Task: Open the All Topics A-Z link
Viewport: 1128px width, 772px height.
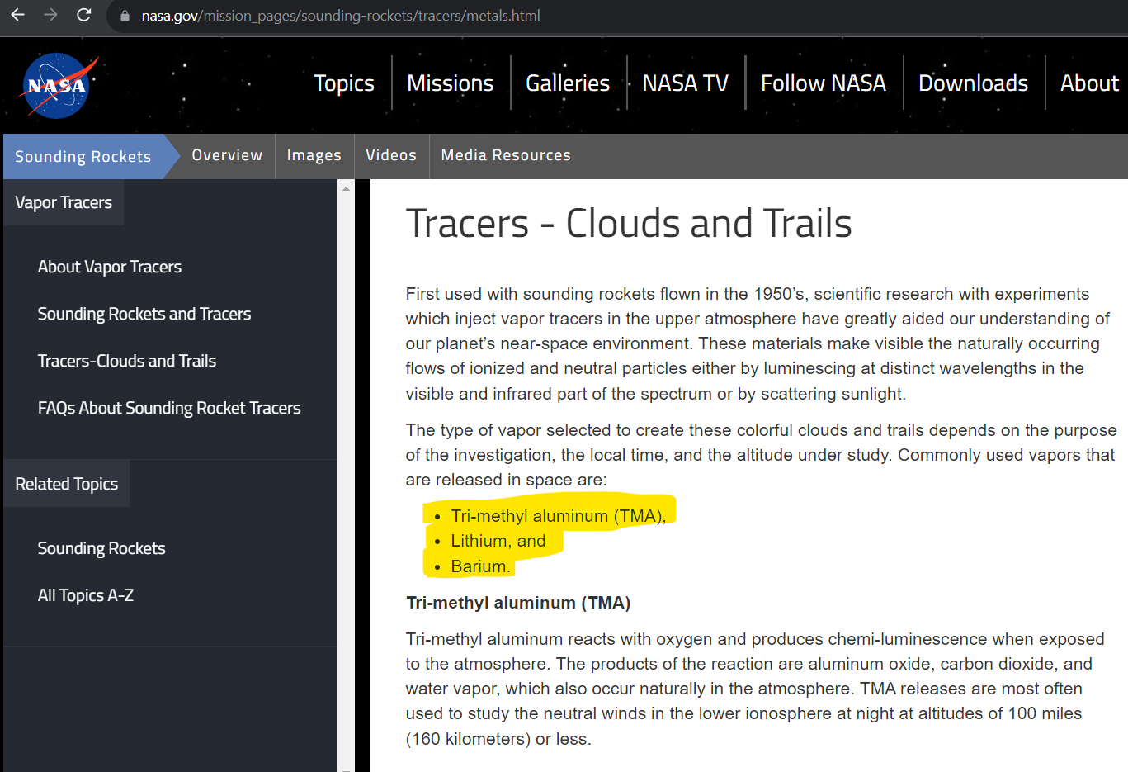Action: pos(86,595)
